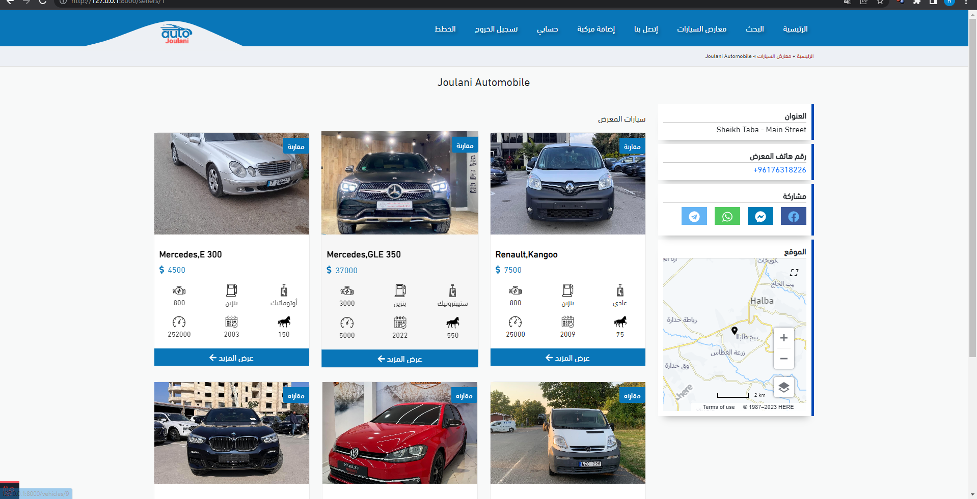Click gearbox icon on GLE 350 card
The image size is (977, 499).
[x=452, y=290]
